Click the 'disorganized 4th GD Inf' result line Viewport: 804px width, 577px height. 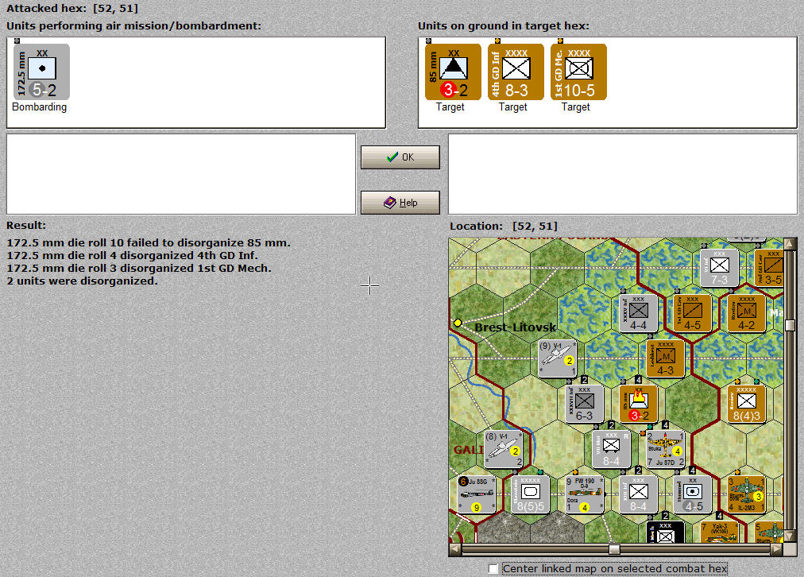[133, 255]
